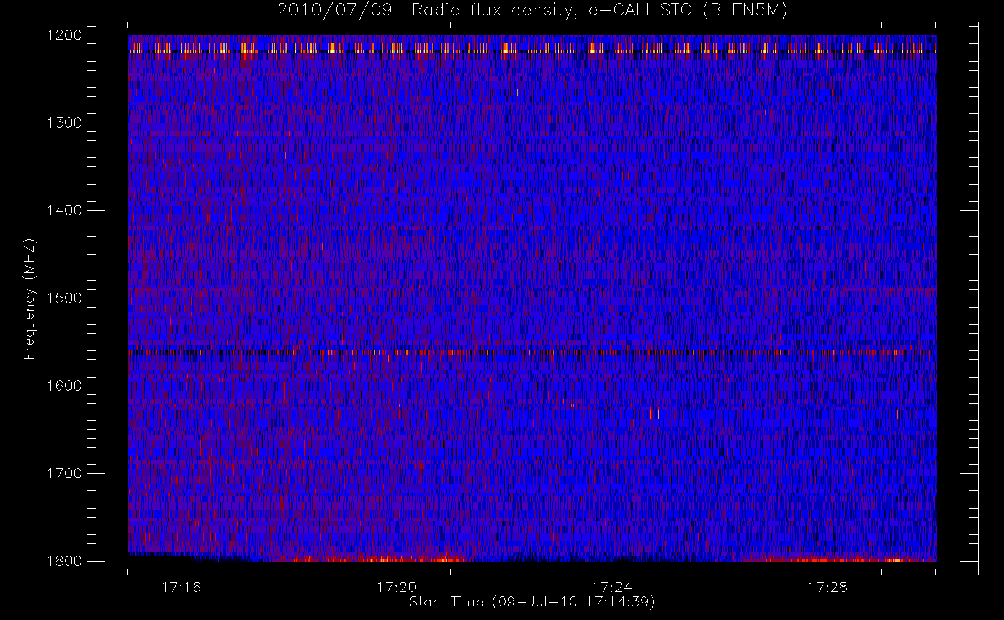
Task: Click the 17:16 time tick label
Action: point(181,587)
